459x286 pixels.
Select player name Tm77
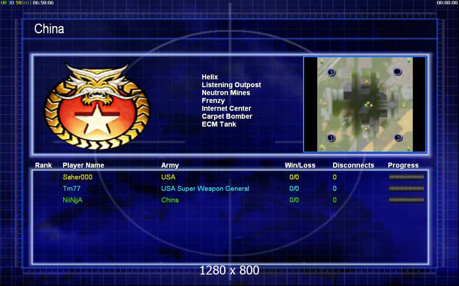[71, 189]
